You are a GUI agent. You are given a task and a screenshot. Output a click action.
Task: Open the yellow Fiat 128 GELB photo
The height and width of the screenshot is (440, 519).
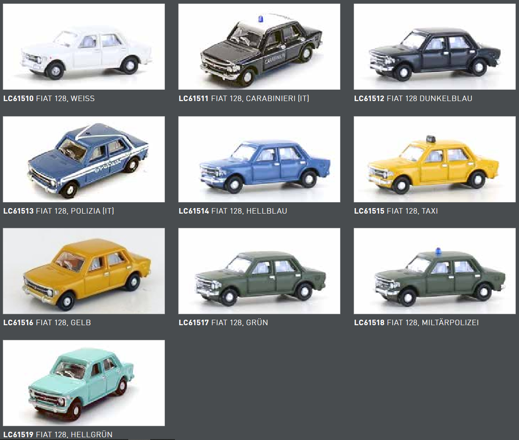click(84, 271)
